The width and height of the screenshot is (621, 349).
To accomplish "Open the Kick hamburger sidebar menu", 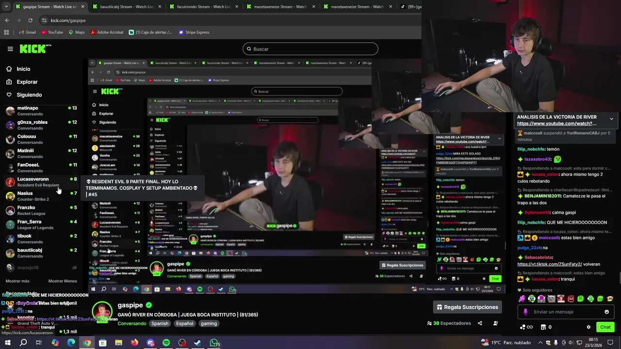I will tap(10, 49).
